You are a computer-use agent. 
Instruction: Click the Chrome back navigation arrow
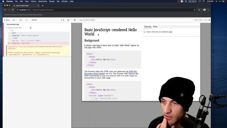click(5, 10)
